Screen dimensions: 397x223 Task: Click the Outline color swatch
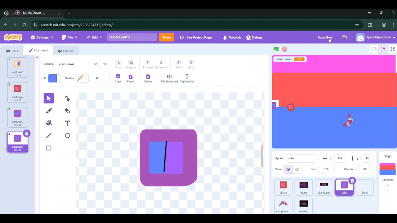80,78
